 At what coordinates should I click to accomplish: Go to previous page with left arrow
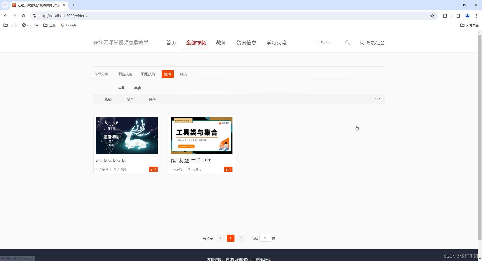coord(221,238)
